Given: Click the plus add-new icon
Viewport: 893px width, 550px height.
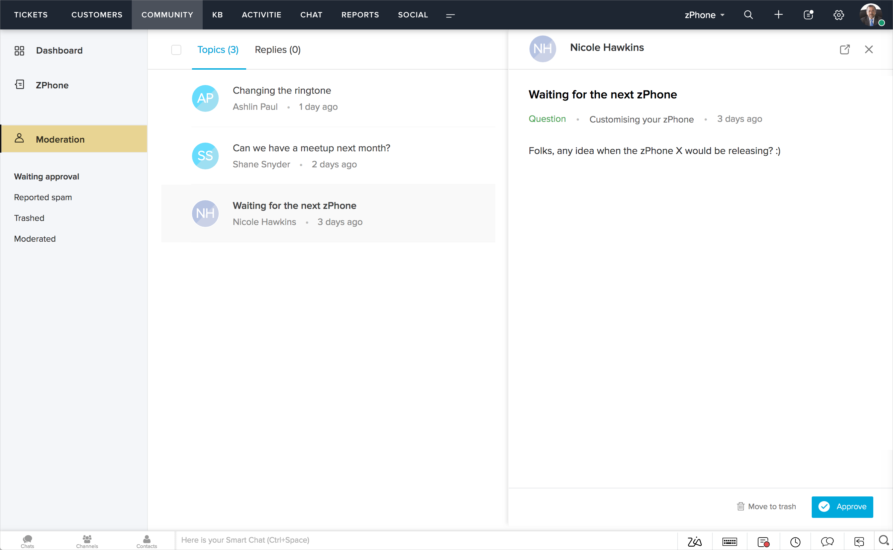Looking at the screenshot, I should point(778,15).
